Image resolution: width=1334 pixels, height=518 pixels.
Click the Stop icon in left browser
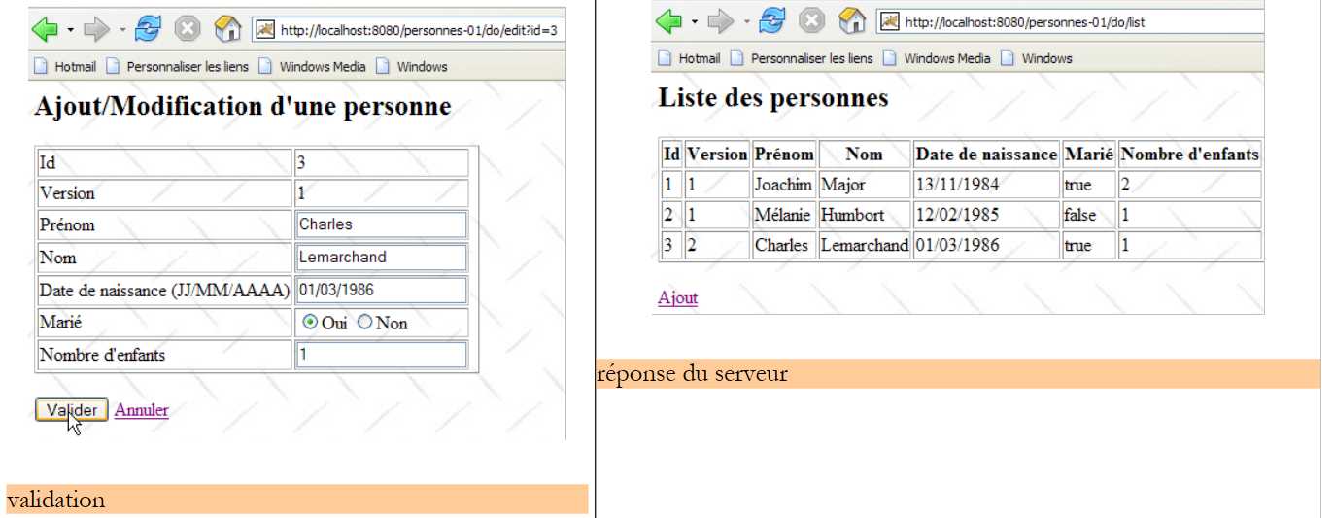[x=187, y=29]
